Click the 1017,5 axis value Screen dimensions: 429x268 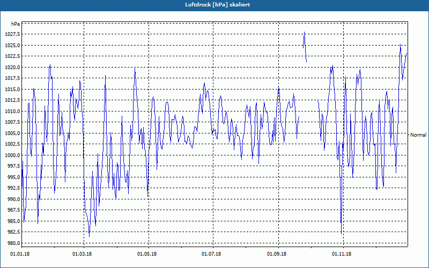click(x=12, y=78)
